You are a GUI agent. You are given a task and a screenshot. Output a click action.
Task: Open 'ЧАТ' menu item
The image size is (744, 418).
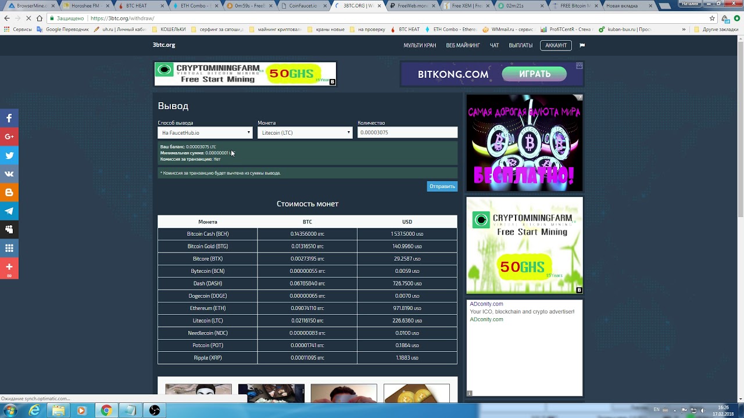coord(494,45)
